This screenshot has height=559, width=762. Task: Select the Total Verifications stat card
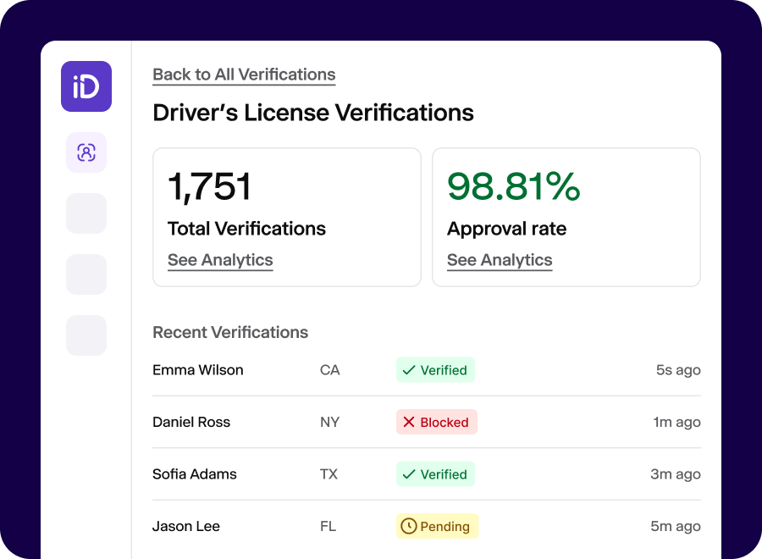pos(286,216)
